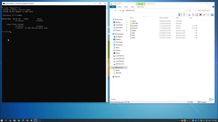Sort files by Size column header
This screenshot has width=218, height=122.
pyautogui.click(x=191, y=18)
